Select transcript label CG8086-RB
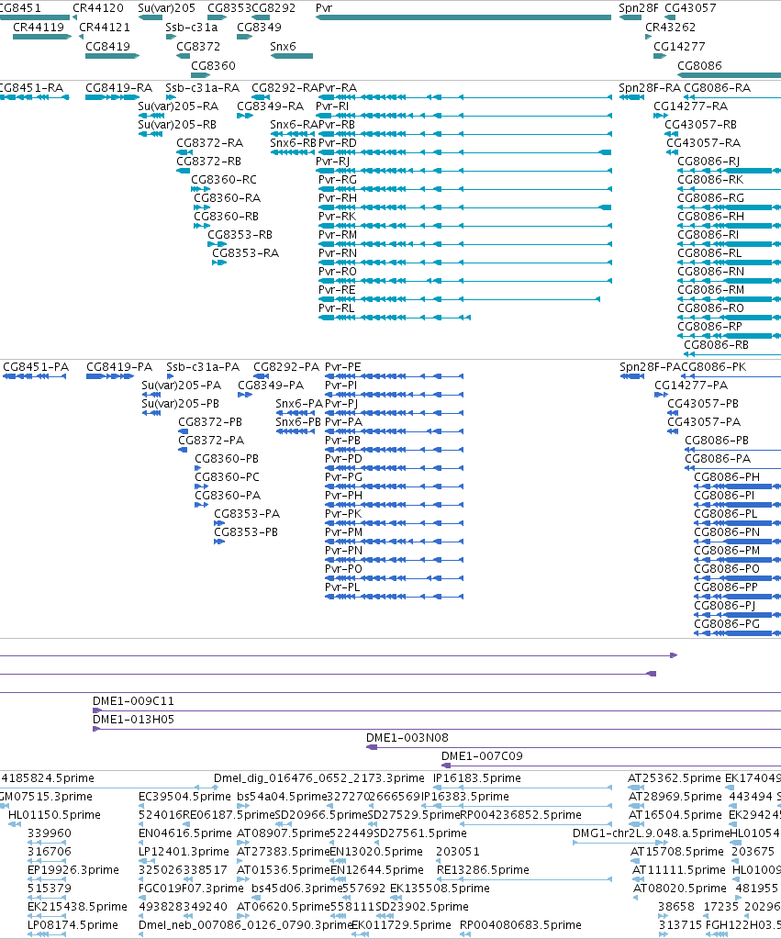The image size is (781, 939). 717,344
